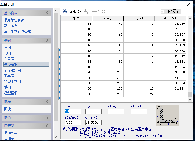
Task: Click the P(g/cm3) density field
Action: click(x=73, y=123)
